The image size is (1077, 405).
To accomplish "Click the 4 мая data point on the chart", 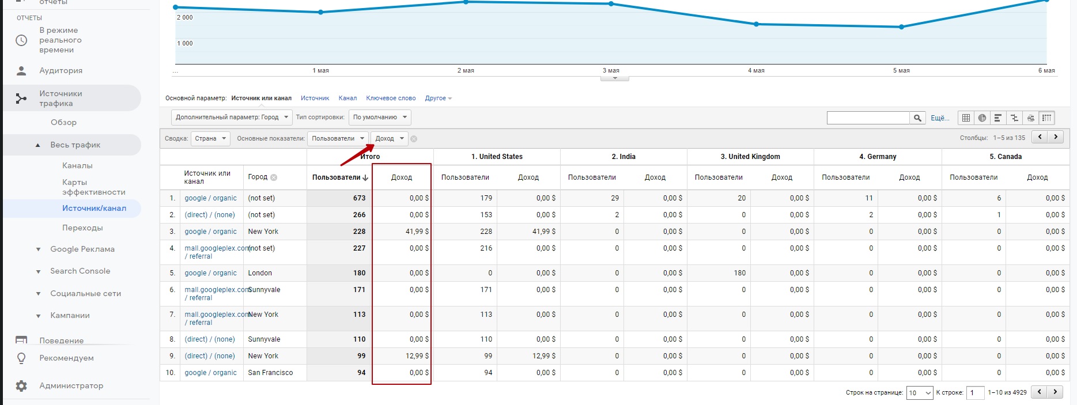I will (756, 24).
